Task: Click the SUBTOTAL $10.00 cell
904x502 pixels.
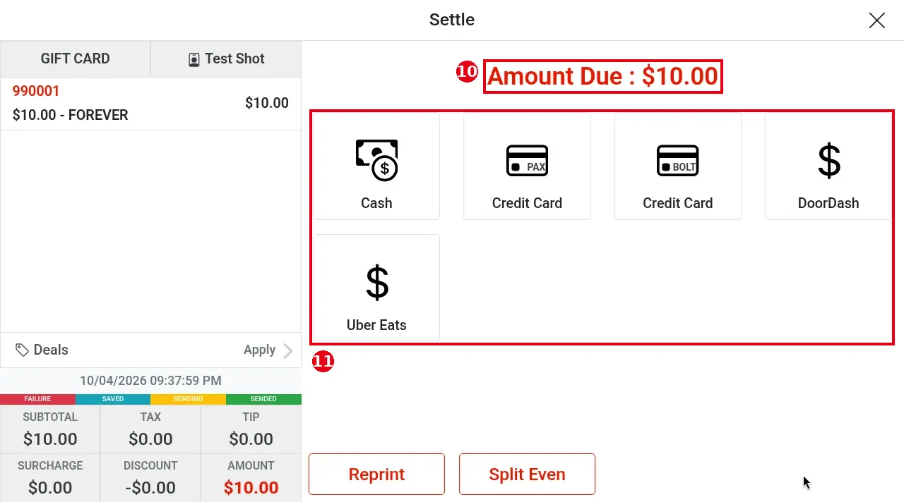Action: [50, 429]
